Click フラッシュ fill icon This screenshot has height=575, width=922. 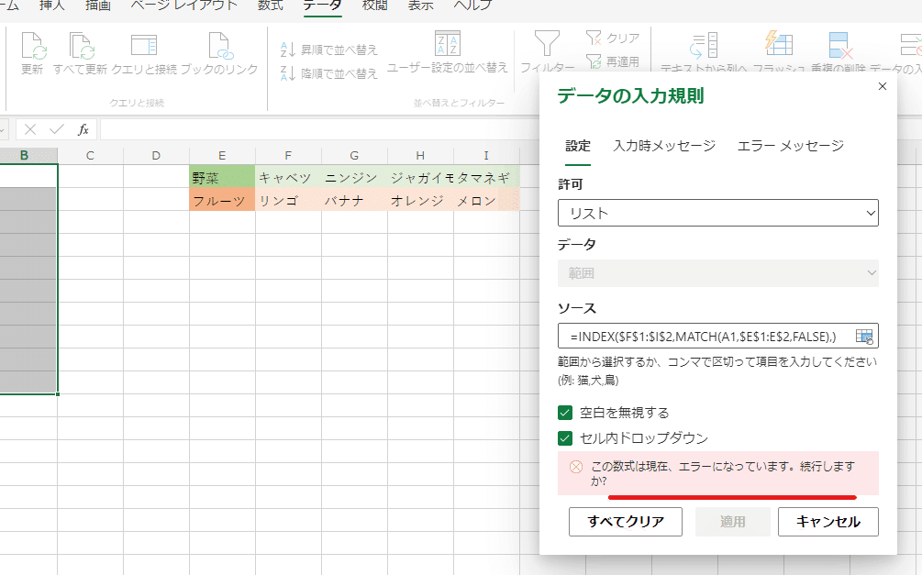(x=779, y=45)
